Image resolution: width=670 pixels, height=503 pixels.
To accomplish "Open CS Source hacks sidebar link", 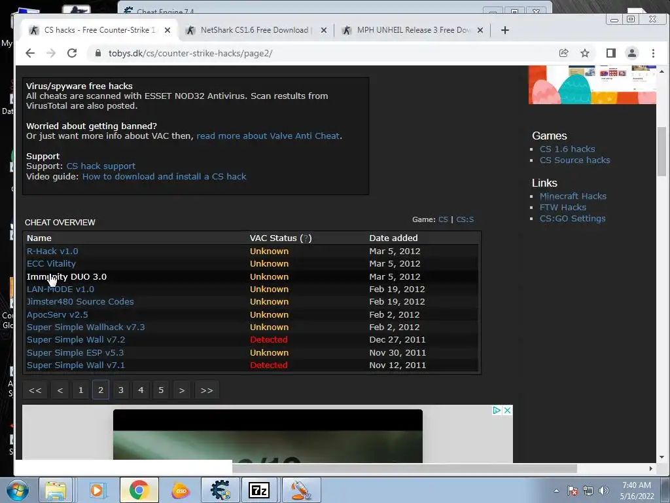I will [574, 160].
